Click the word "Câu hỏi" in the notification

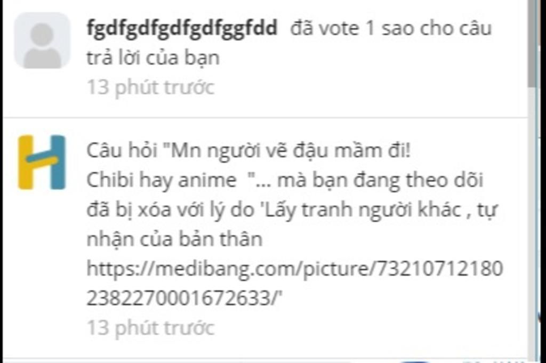pos(122,150)
